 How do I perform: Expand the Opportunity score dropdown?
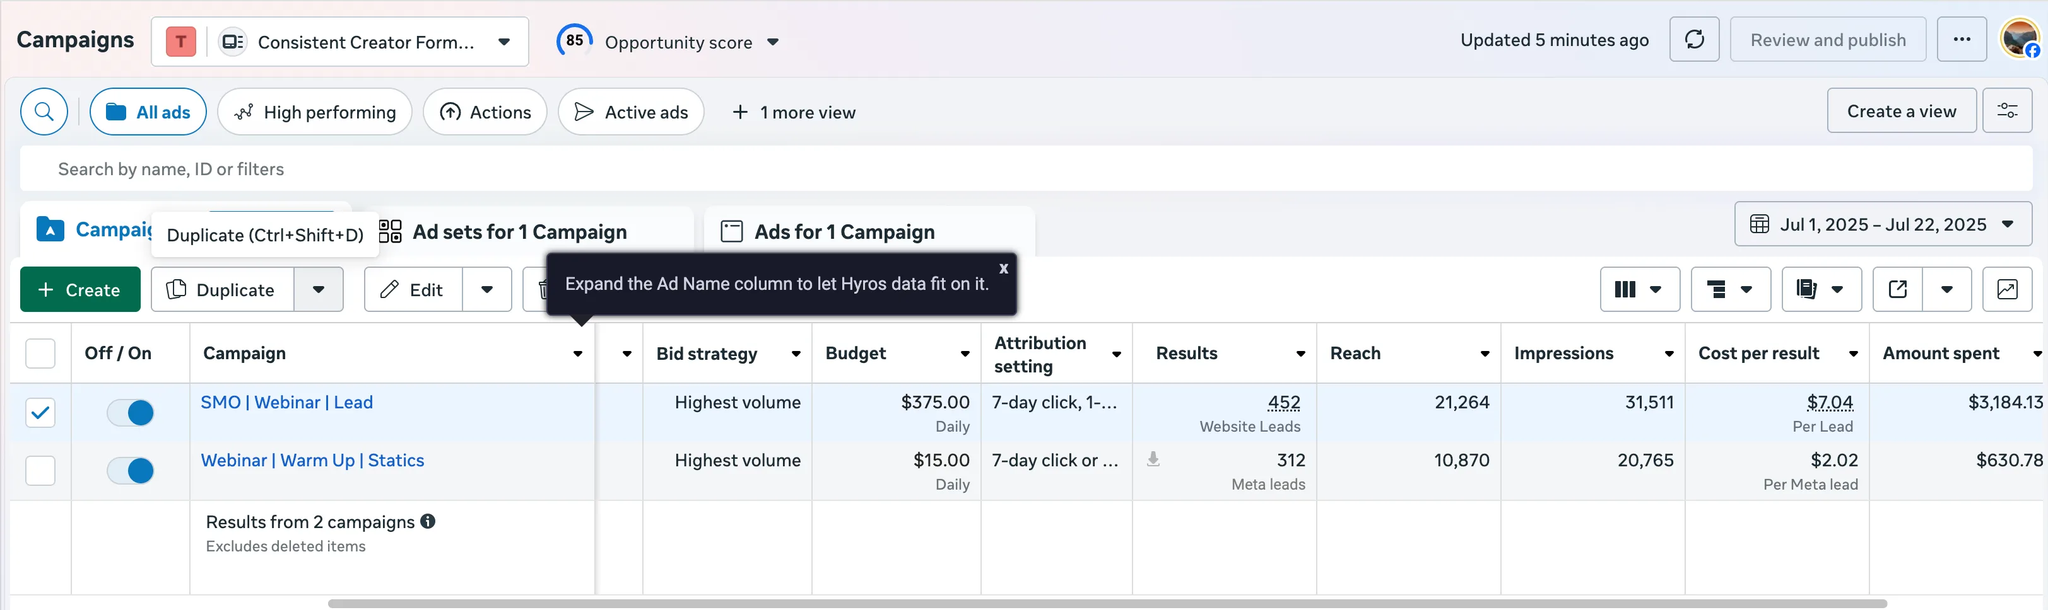pyautogui.click(x=772, y=42)
